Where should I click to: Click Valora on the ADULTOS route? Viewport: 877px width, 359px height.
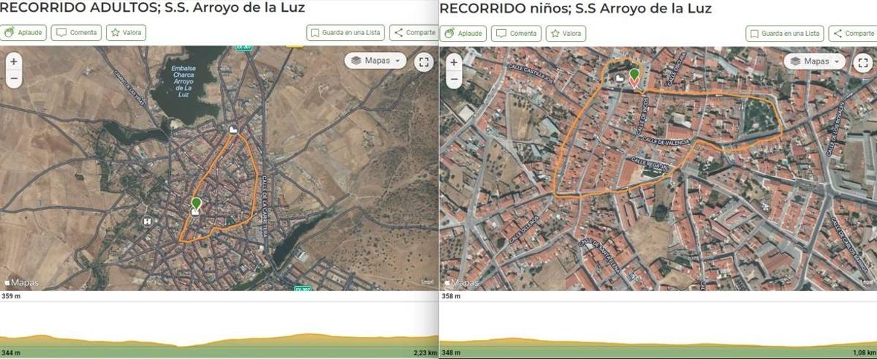click(126, 33)
